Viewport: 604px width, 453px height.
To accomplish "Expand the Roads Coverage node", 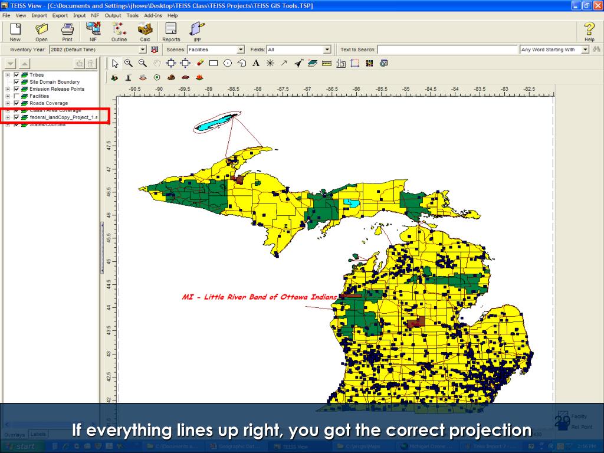I will pos(8,103).
